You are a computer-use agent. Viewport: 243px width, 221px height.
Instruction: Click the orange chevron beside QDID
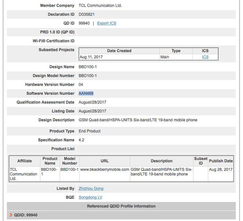11,215
